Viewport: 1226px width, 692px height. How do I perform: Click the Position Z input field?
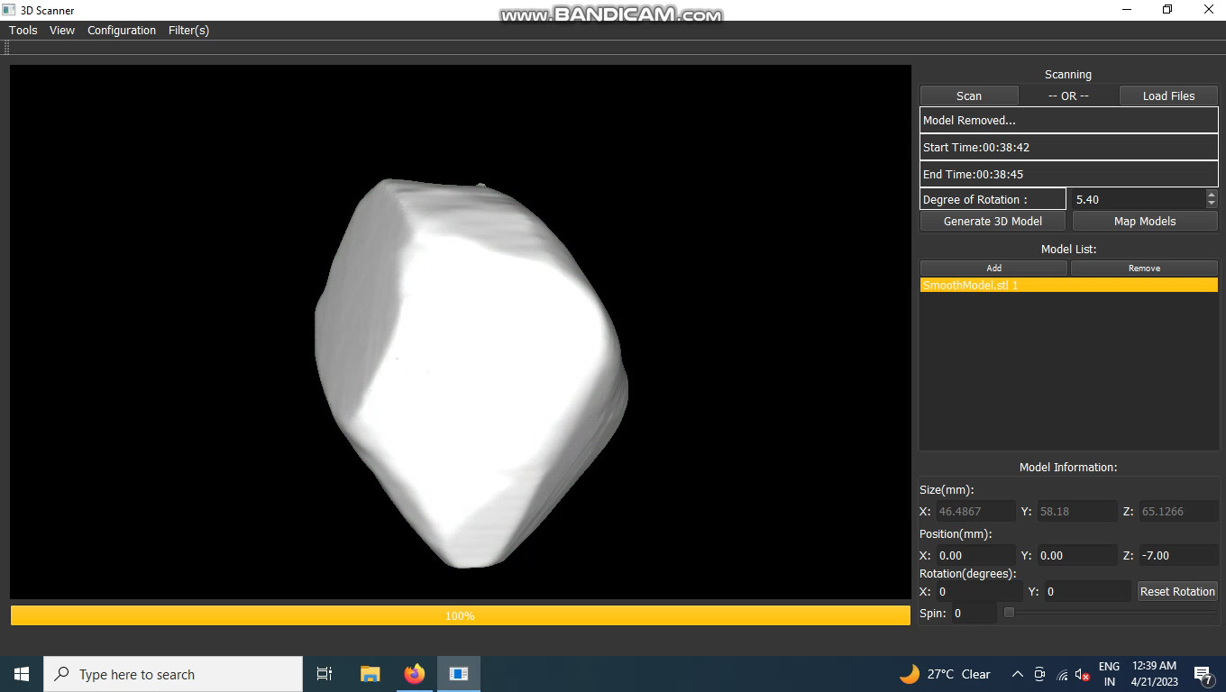[x=1177, y=555]
